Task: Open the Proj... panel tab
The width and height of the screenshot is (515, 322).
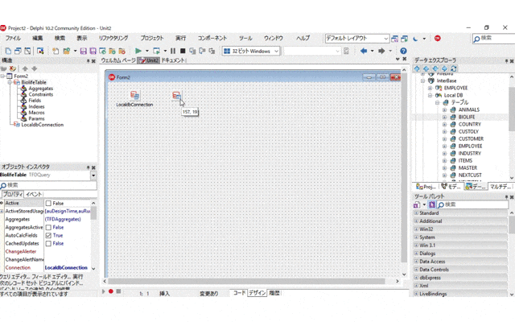Action: (x=426, y=186)
